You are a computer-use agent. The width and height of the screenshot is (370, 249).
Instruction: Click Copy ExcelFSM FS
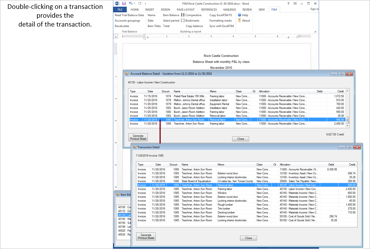coord(220,15)
